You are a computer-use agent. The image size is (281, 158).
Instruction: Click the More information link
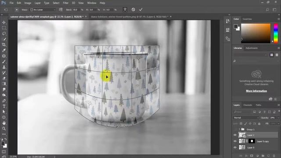click(256, 91)
